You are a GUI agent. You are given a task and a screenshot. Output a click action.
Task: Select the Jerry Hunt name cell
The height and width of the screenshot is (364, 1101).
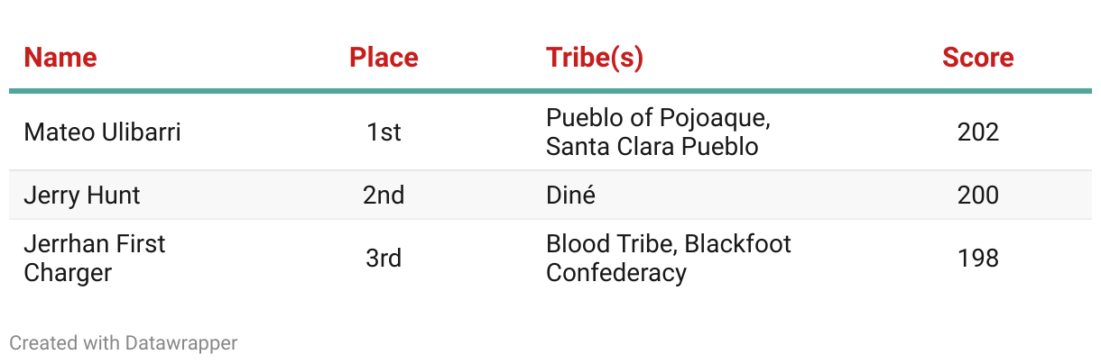(82, 196)
